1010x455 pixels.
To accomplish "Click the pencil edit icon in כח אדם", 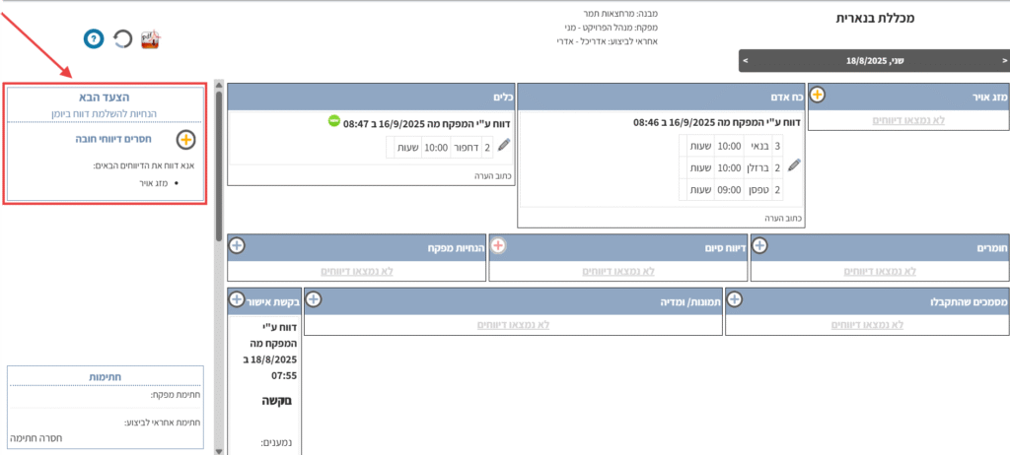I will click(x=794, y=165).
